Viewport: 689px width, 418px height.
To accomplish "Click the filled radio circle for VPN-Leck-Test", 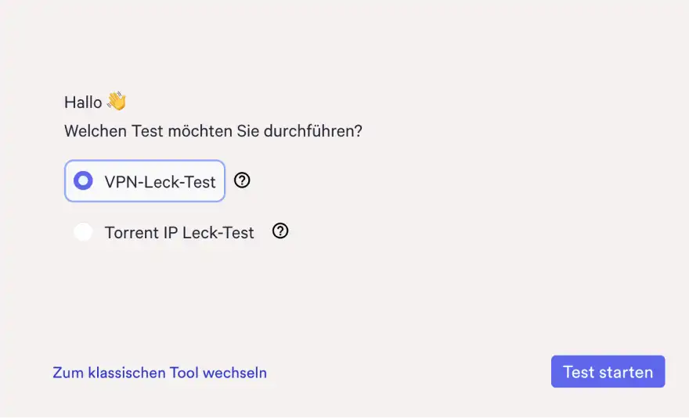I will [83, 181].
